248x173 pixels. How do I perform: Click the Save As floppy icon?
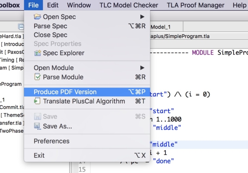[x=37, y=126]
